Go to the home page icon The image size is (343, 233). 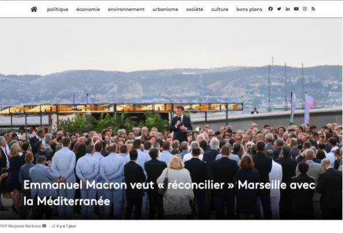(34, 9)
